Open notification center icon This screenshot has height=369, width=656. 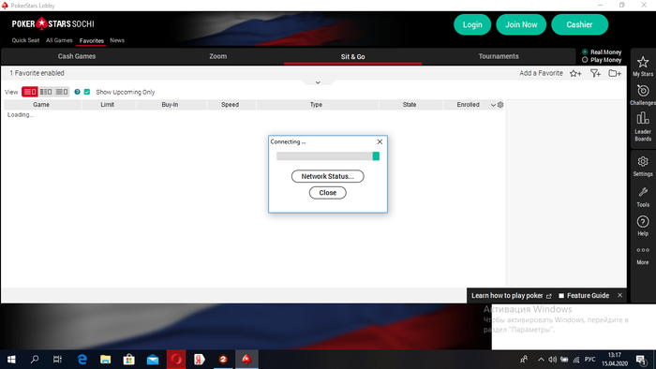click(x=640, y=360)
